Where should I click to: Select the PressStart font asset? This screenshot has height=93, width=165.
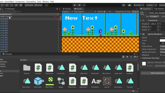click(x=96, y=82)
